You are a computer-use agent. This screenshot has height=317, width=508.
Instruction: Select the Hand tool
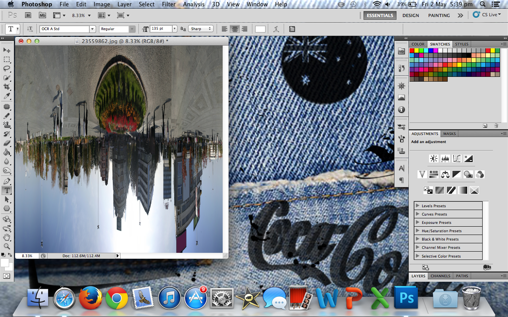click(7, 237)
